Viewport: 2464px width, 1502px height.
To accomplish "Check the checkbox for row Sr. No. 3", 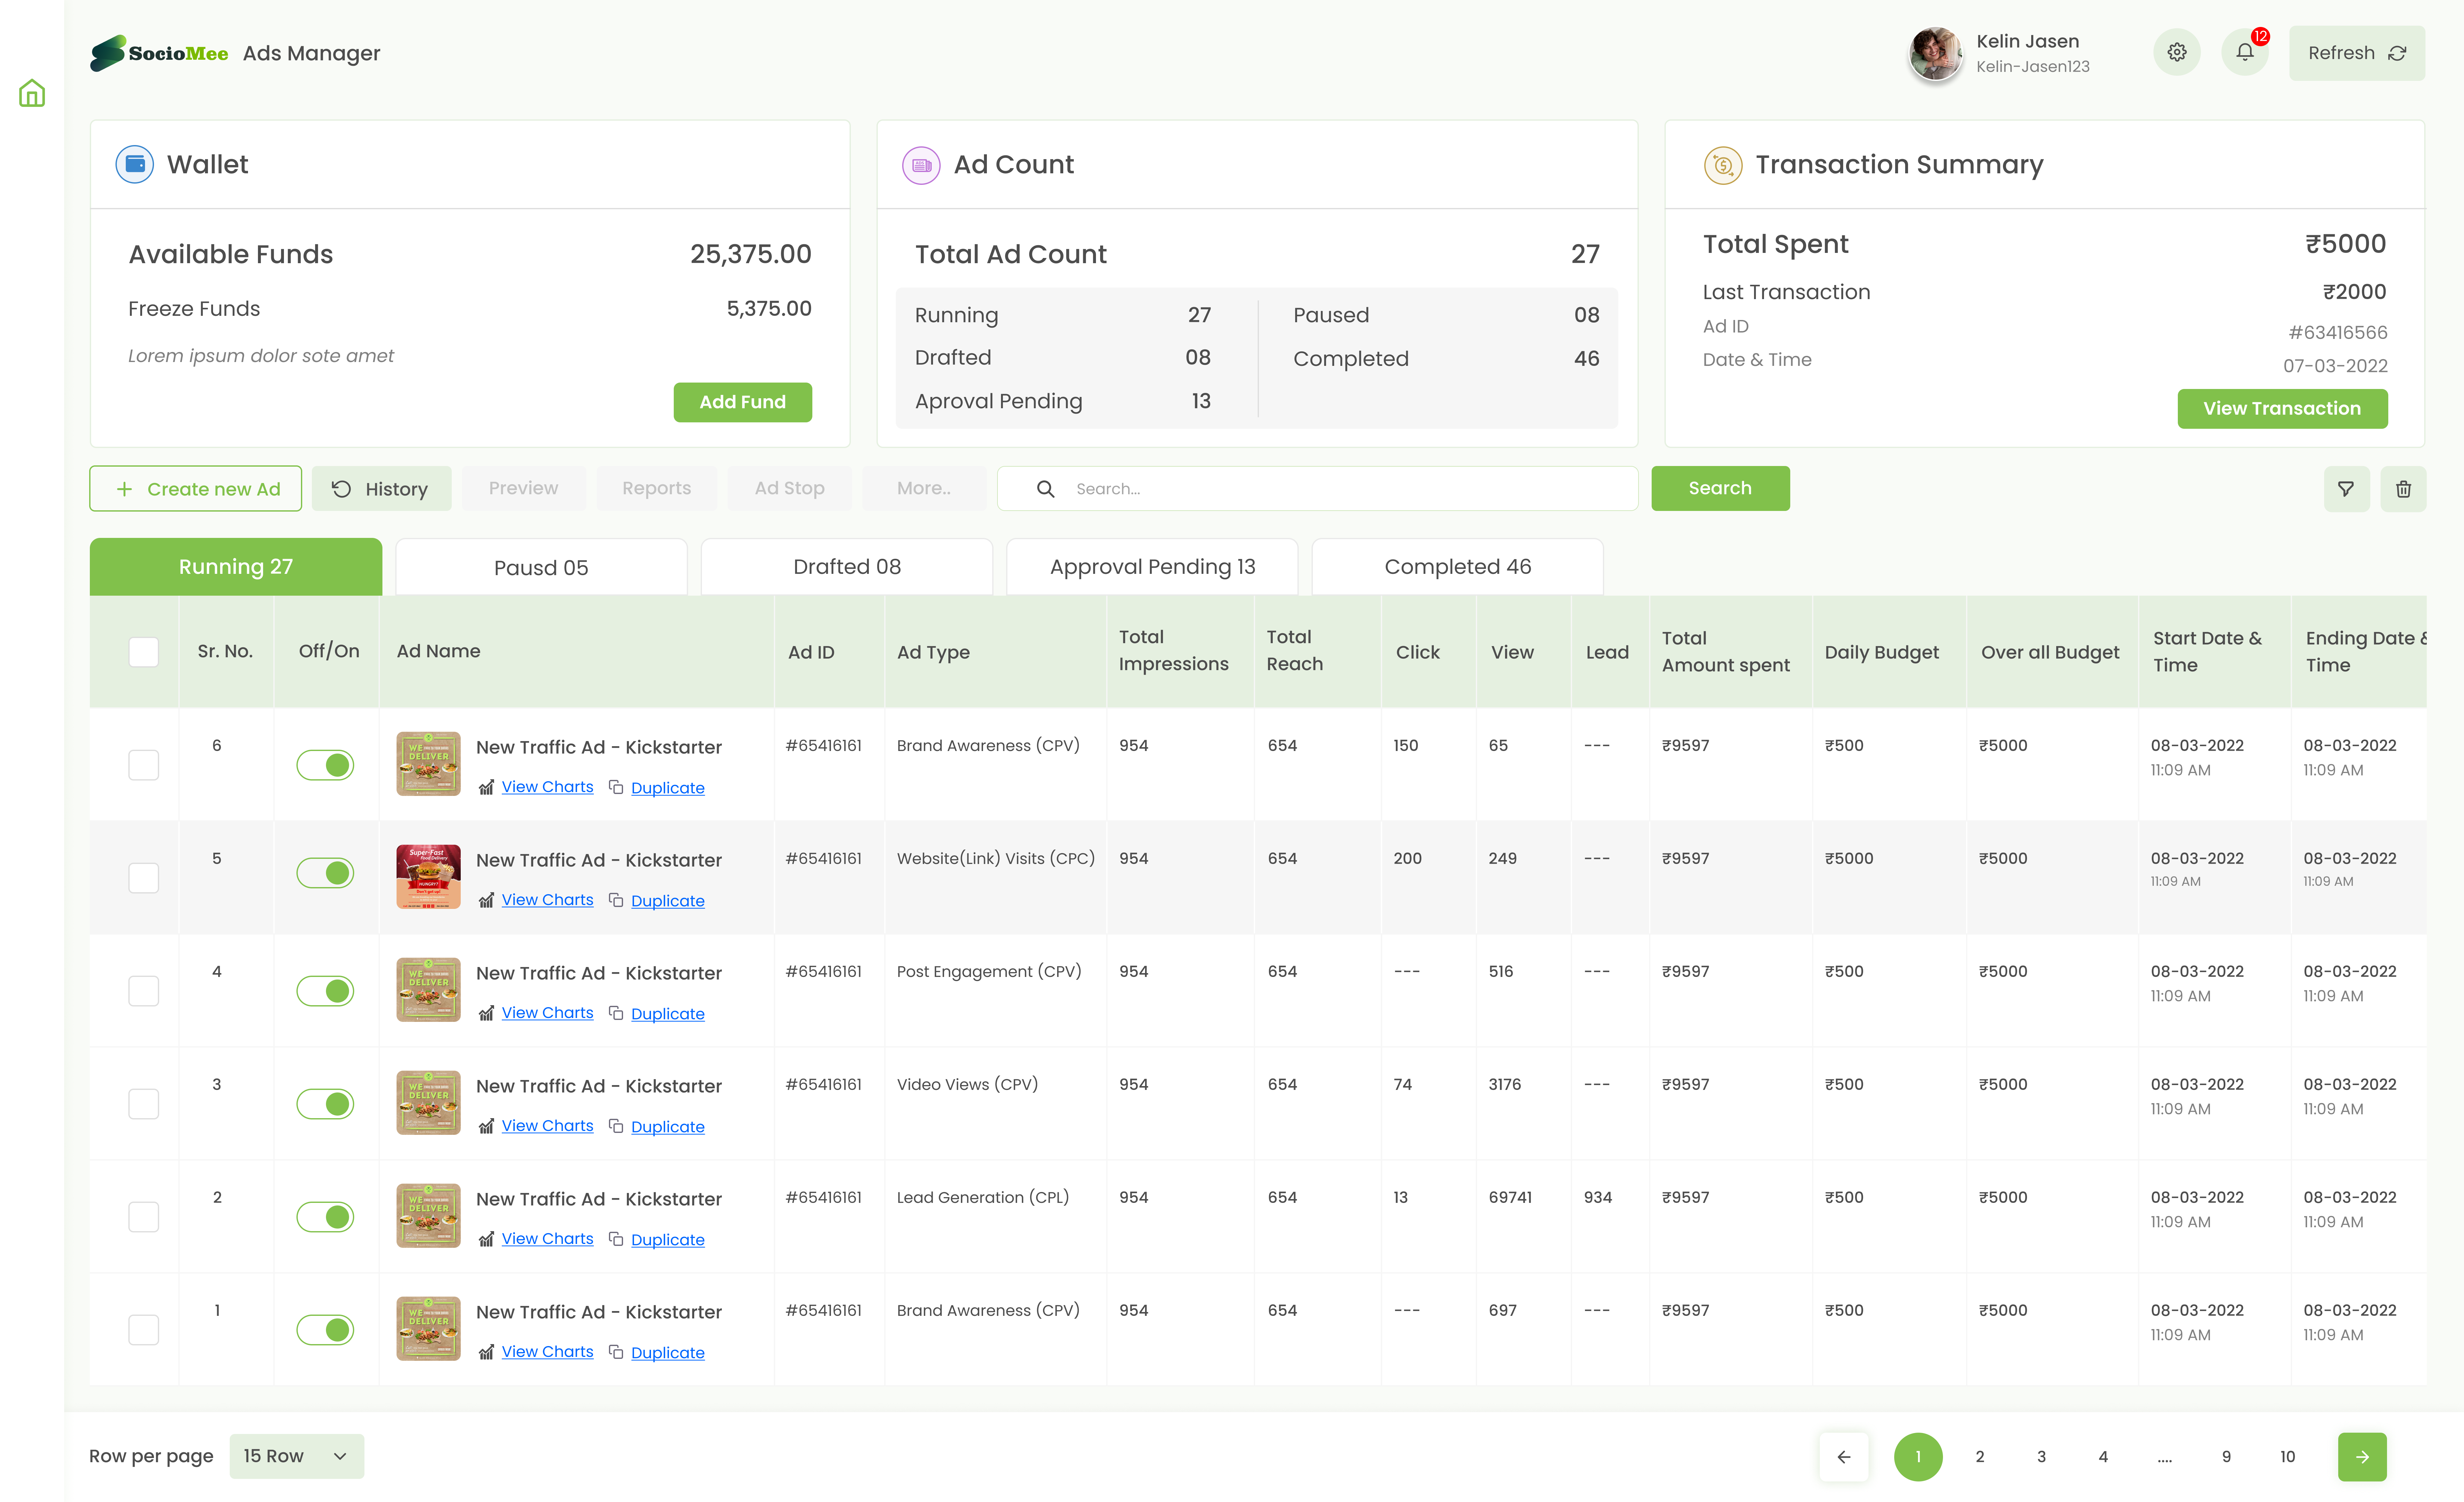I will click(144, 1104).
